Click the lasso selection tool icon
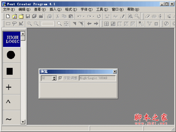 15,24
